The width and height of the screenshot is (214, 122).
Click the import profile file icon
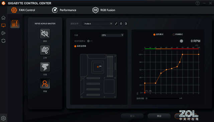[x=126, y=24]
